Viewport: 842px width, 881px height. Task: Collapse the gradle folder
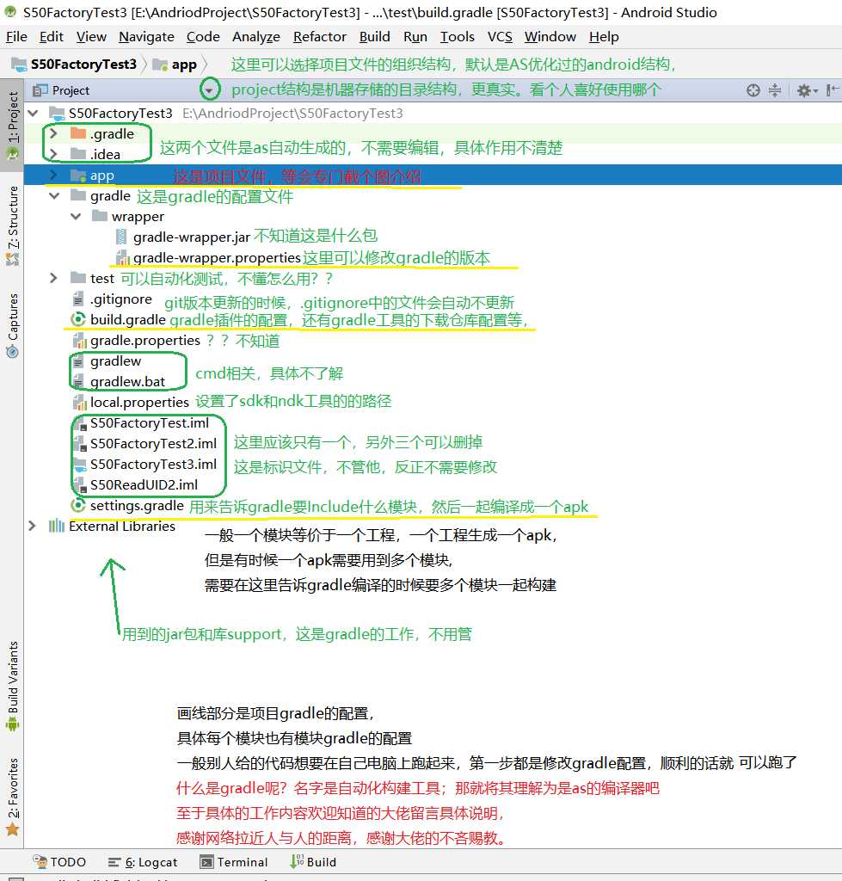(54, 196)
